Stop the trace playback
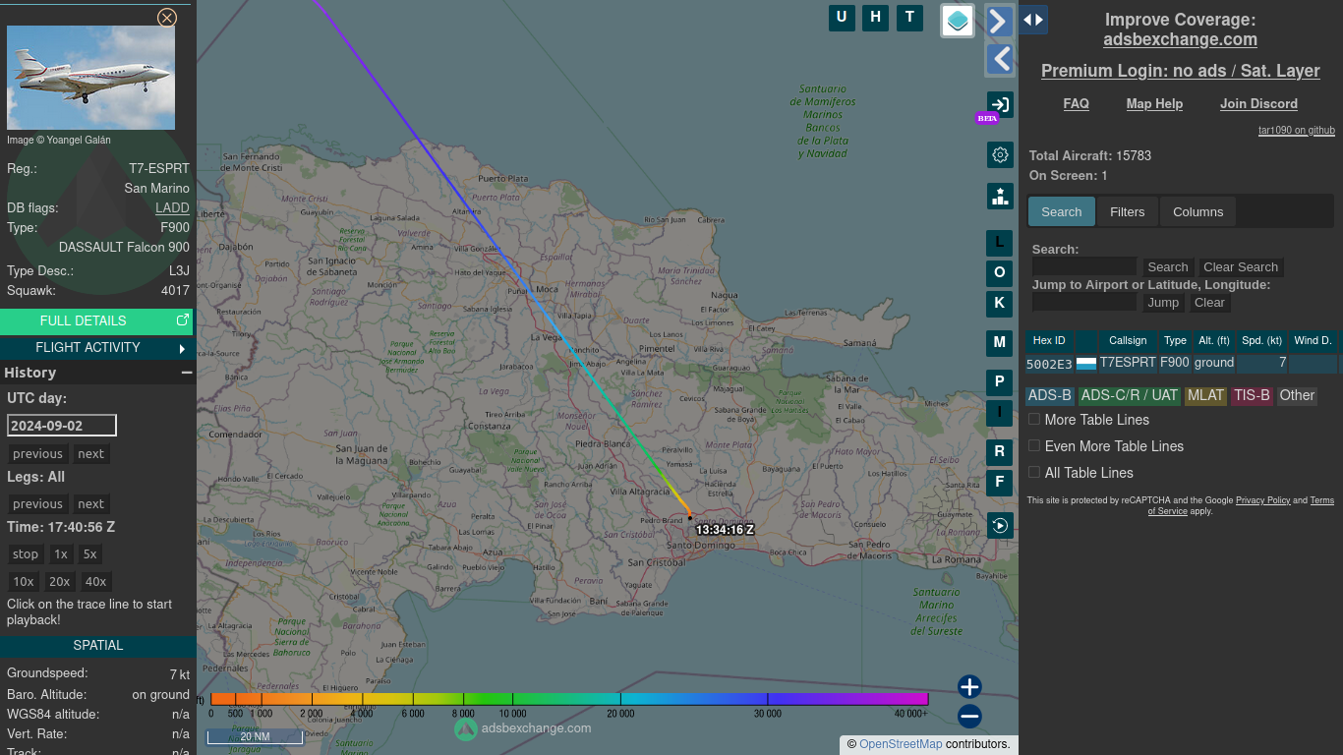 [x=26, y=554]
